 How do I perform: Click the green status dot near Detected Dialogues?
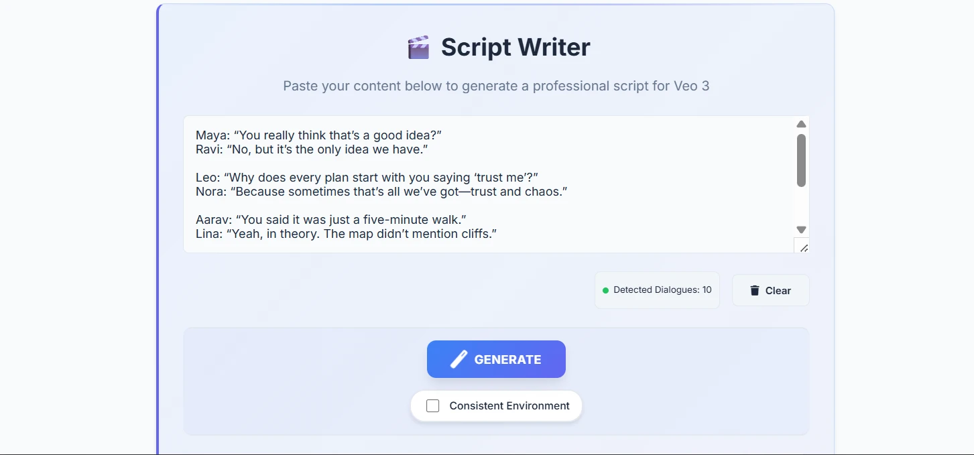[607, 290]
